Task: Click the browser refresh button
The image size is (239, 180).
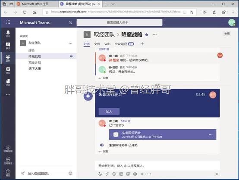Action: [25, 12]
